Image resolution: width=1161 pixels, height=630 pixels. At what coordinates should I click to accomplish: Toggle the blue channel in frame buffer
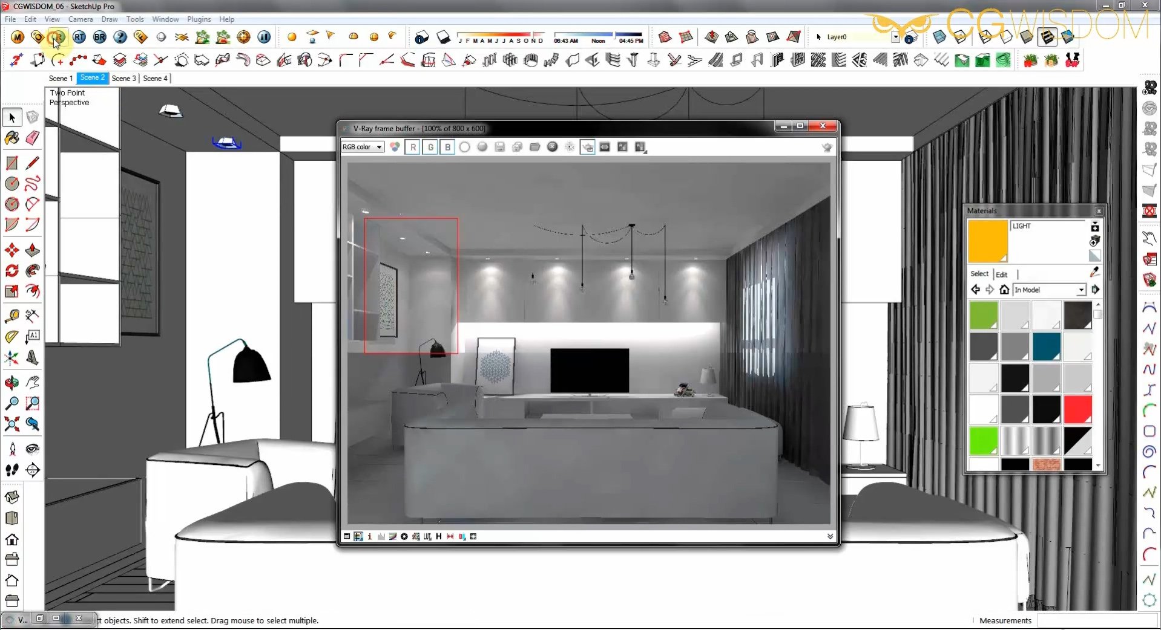(x=447, y=147)
